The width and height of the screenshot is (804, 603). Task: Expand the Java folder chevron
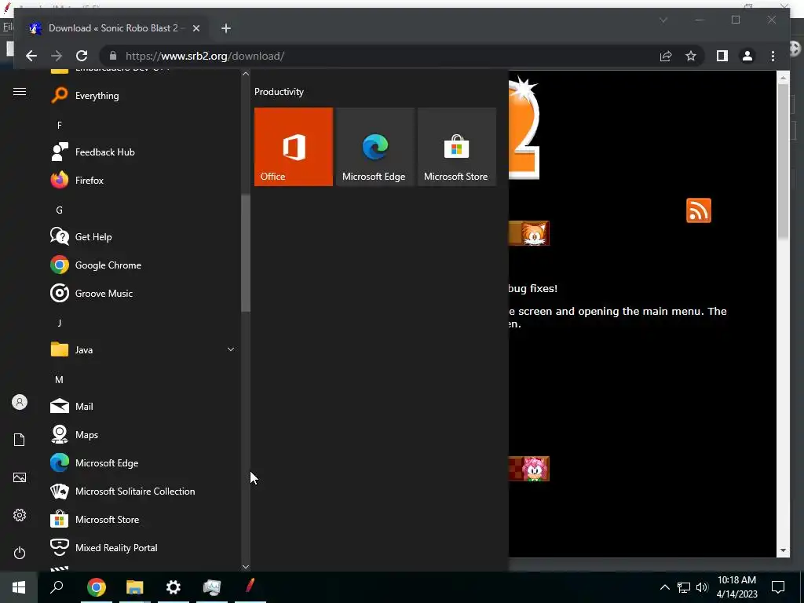(x=231, y=349)
